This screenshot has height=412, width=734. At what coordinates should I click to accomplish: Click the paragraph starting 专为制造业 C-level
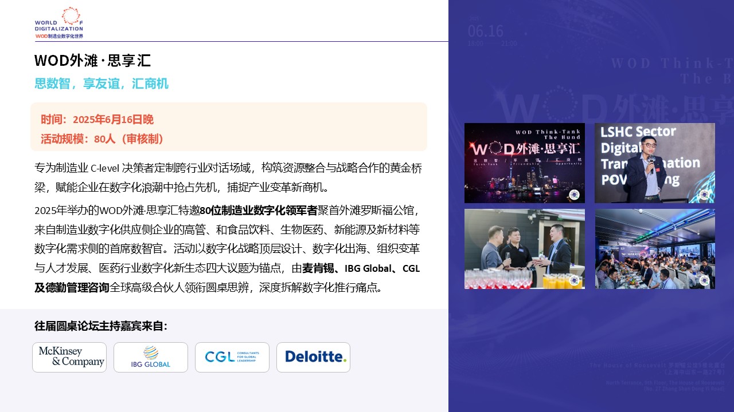[228, 177]
